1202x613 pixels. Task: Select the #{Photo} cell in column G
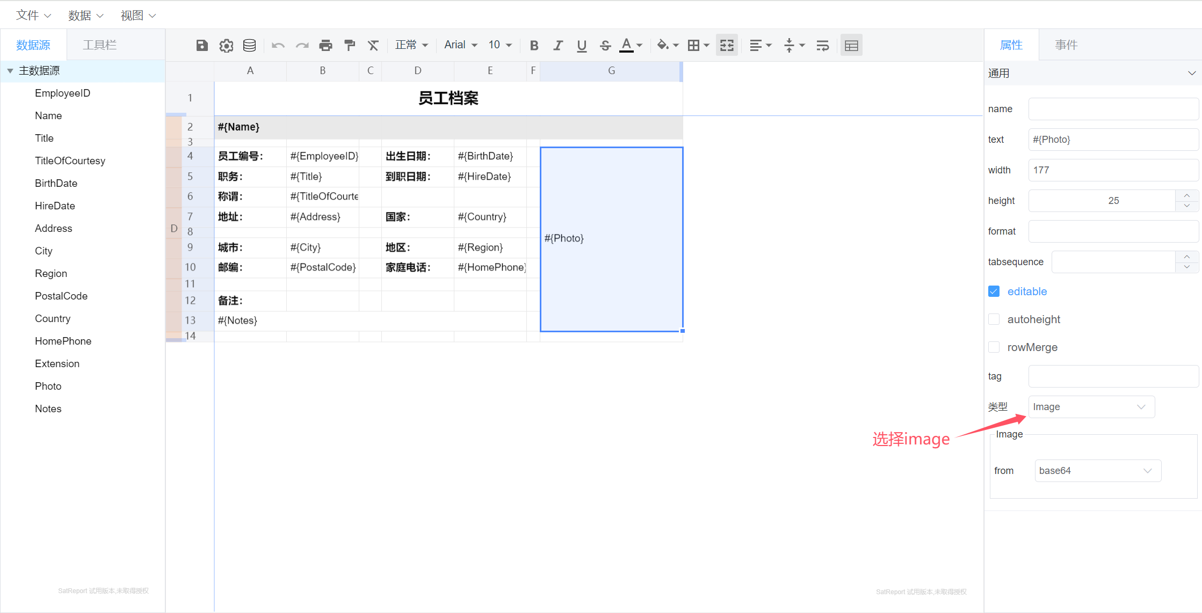[x=611, y=239]
